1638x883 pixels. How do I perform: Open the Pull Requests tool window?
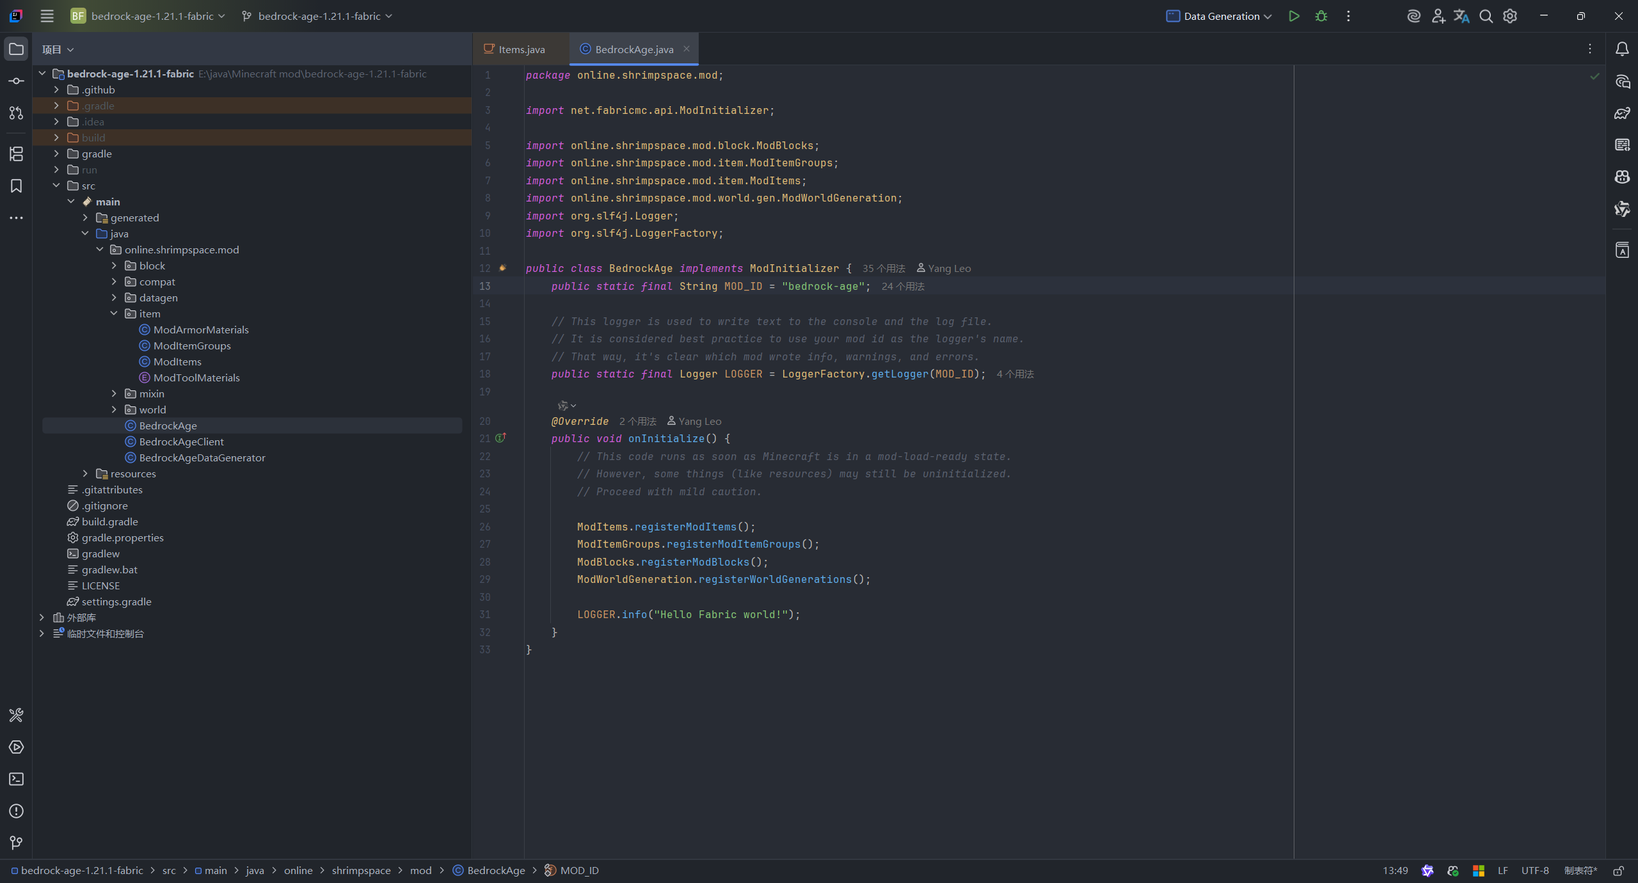click(16, 113)
